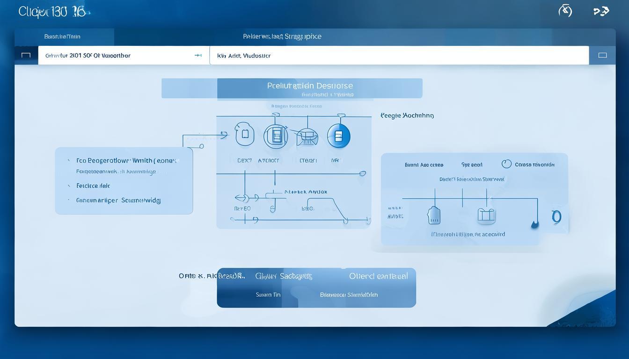The height and width of the screenshot is (359, 629).
Task: Expand the arrow in the left input field
Action: pyautogui.click(x=198, y=55)
